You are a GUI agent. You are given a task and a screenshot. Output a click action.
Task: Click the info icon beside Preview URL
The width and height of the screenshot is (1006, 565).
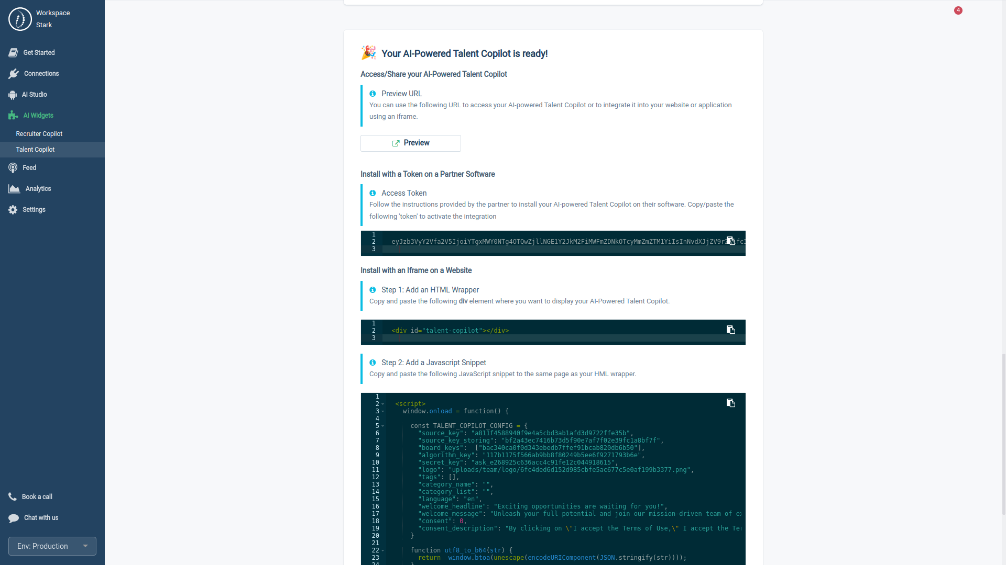coord(373,93)
